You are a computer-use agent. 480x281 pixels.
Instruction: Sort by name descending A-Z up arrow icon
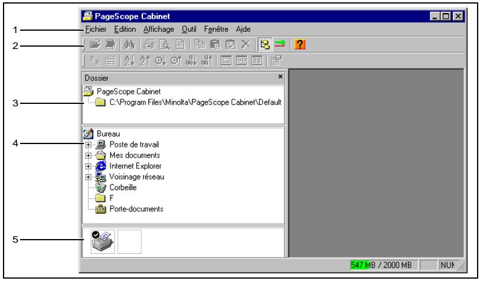pos(144,61)
